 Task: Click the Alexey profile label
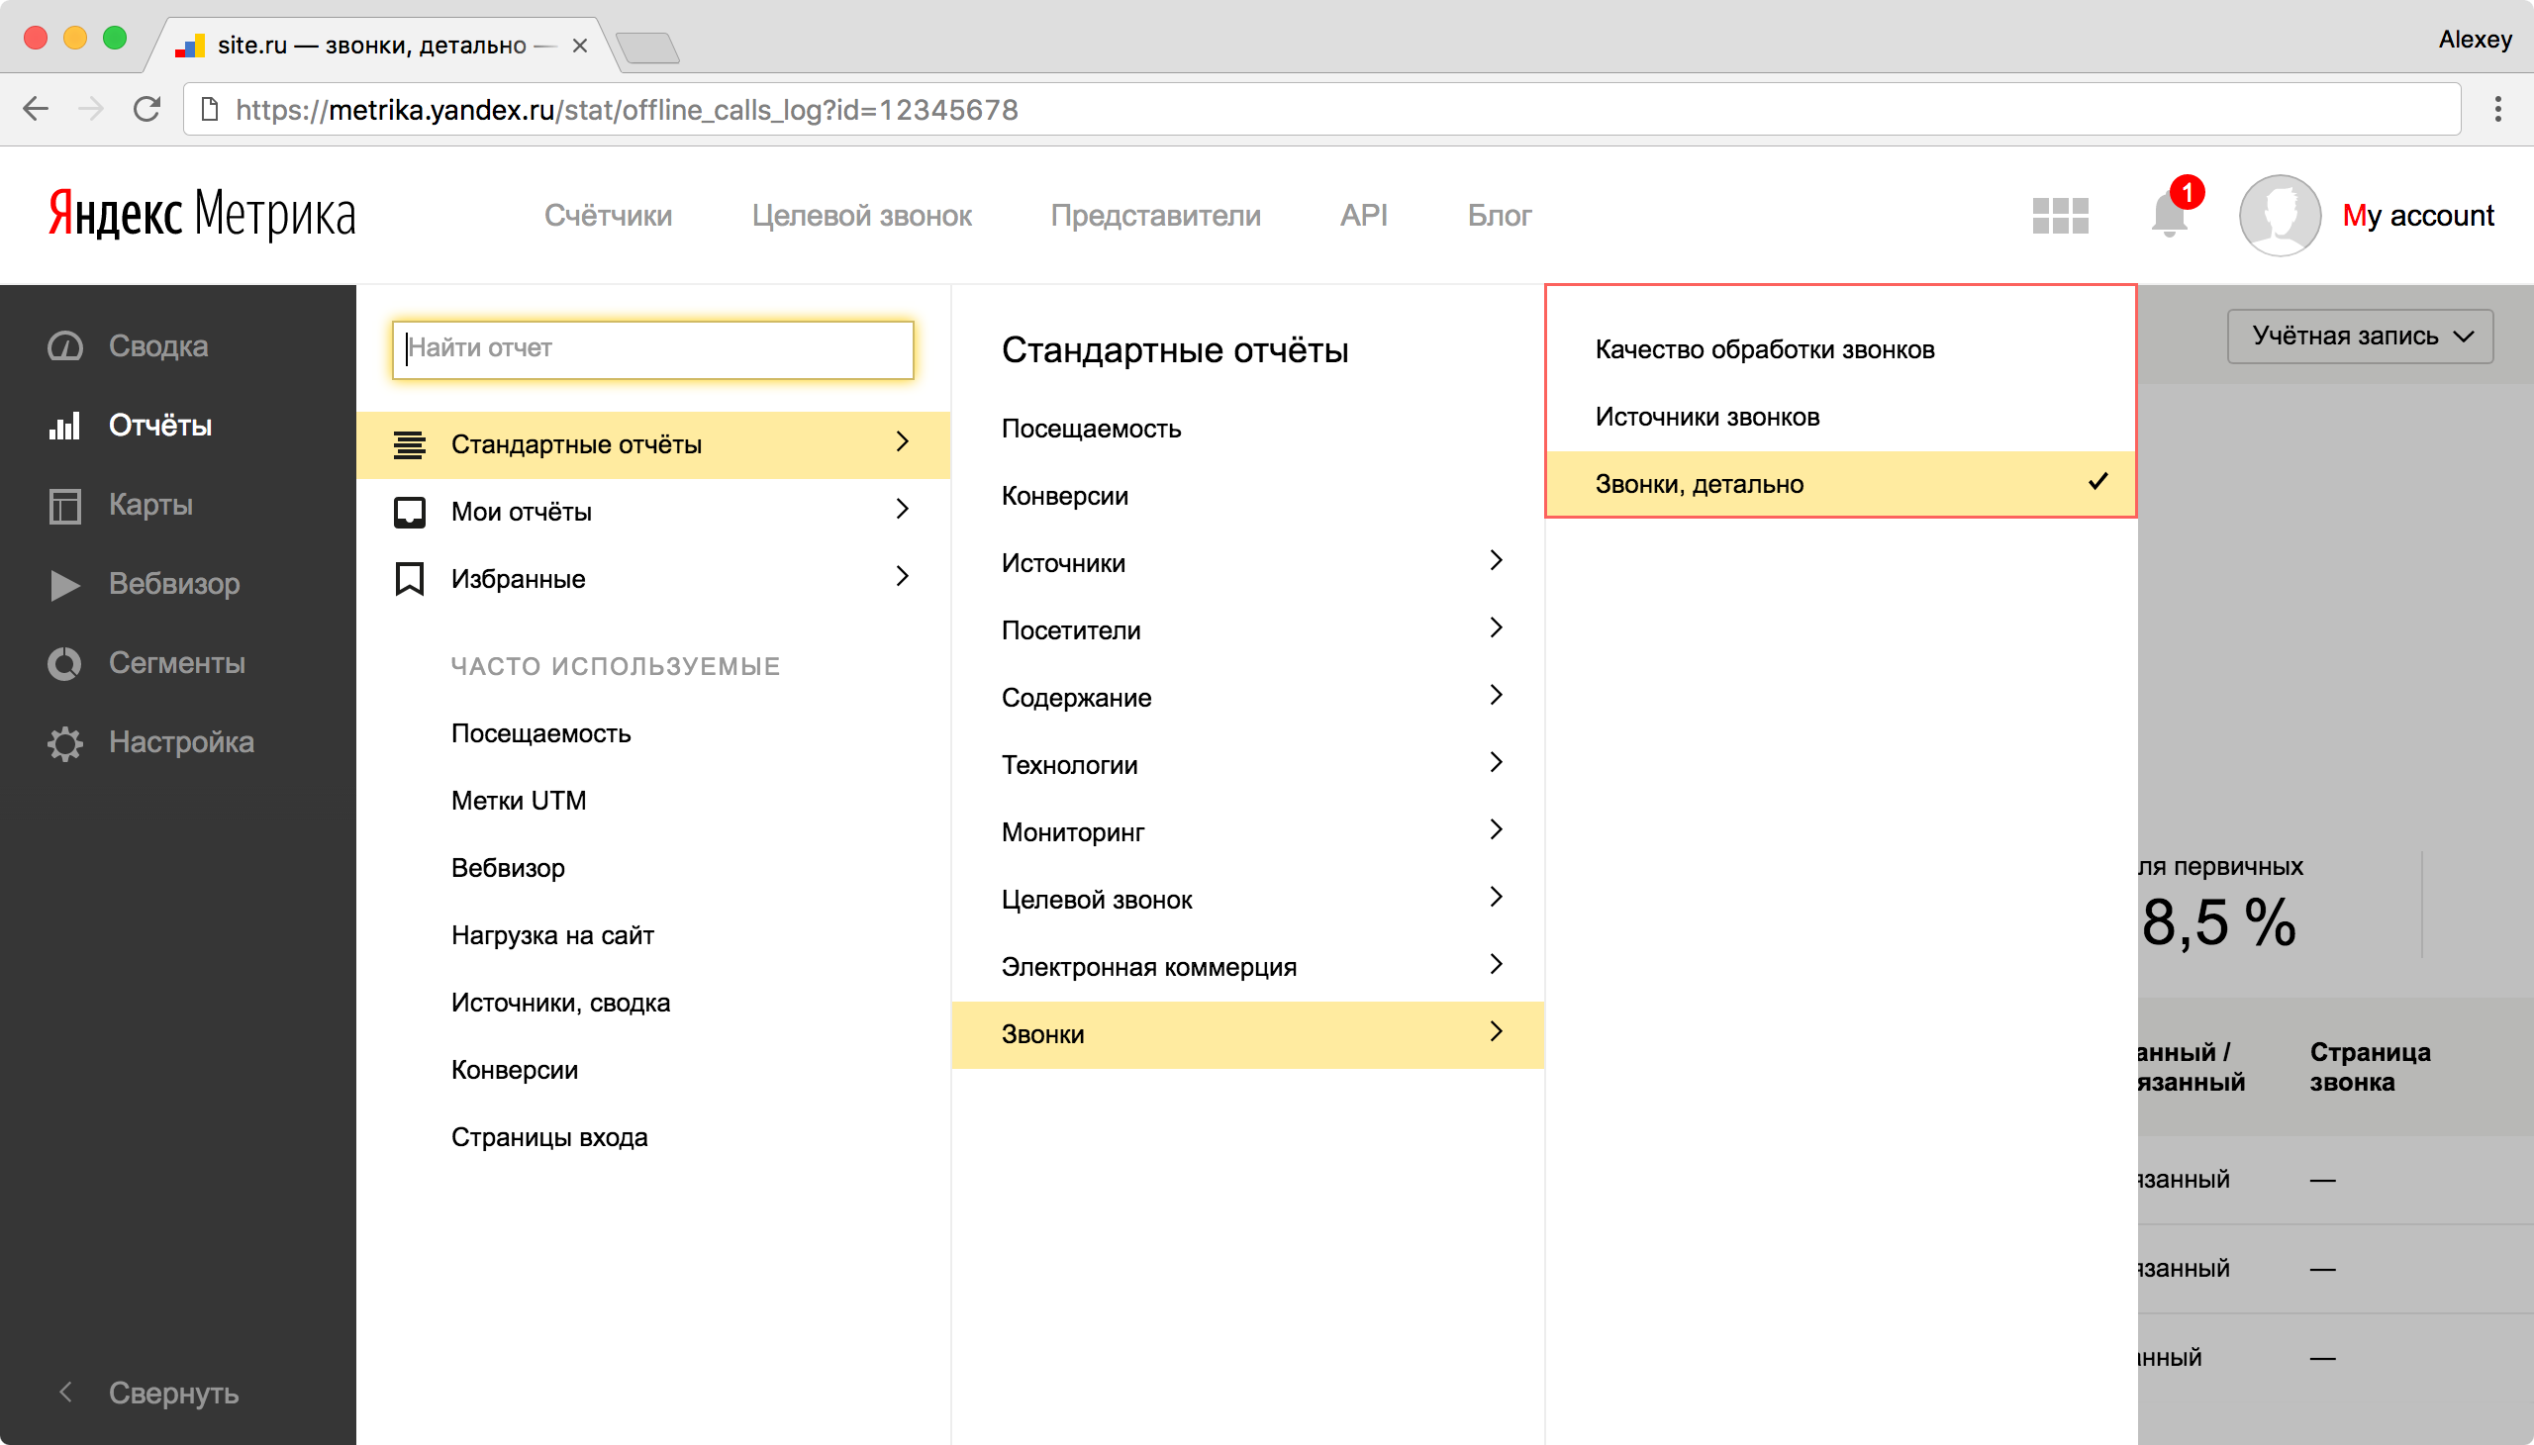pyautogui.click(x=2475, y=40)
